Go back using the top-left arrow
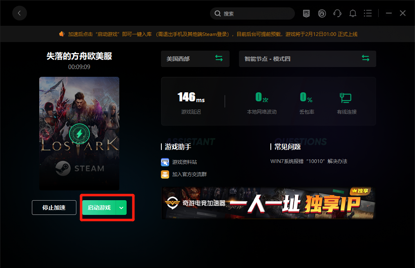The height and width of the screenshot is (268, 415). click(x=19, y=13)
